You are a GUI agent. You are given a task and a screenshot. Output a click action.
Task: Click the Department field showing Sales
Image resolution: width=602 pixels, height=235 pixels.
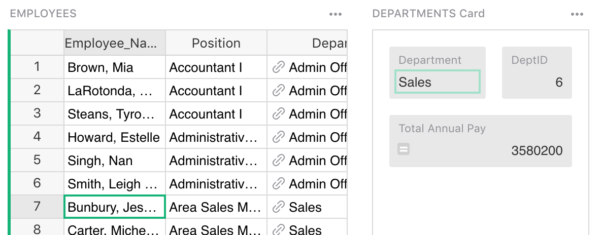coord(437,82)
